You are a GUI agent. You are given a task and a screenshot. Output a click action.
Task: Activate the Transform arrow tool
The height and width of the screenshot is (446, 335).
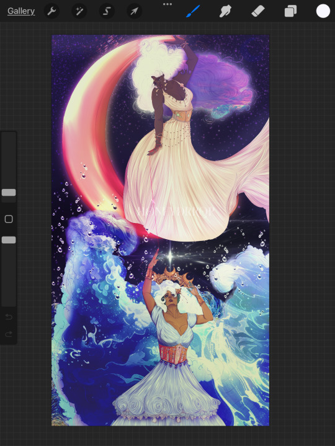(134, 11)
